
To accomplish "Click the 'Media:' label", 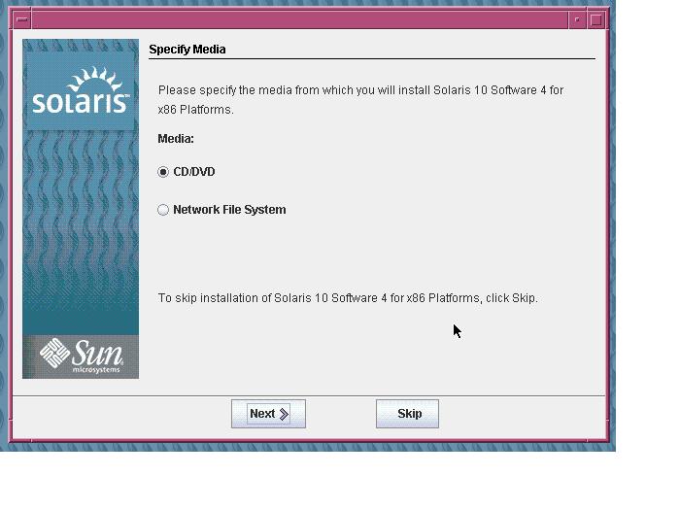I will (x=176, y=139).
